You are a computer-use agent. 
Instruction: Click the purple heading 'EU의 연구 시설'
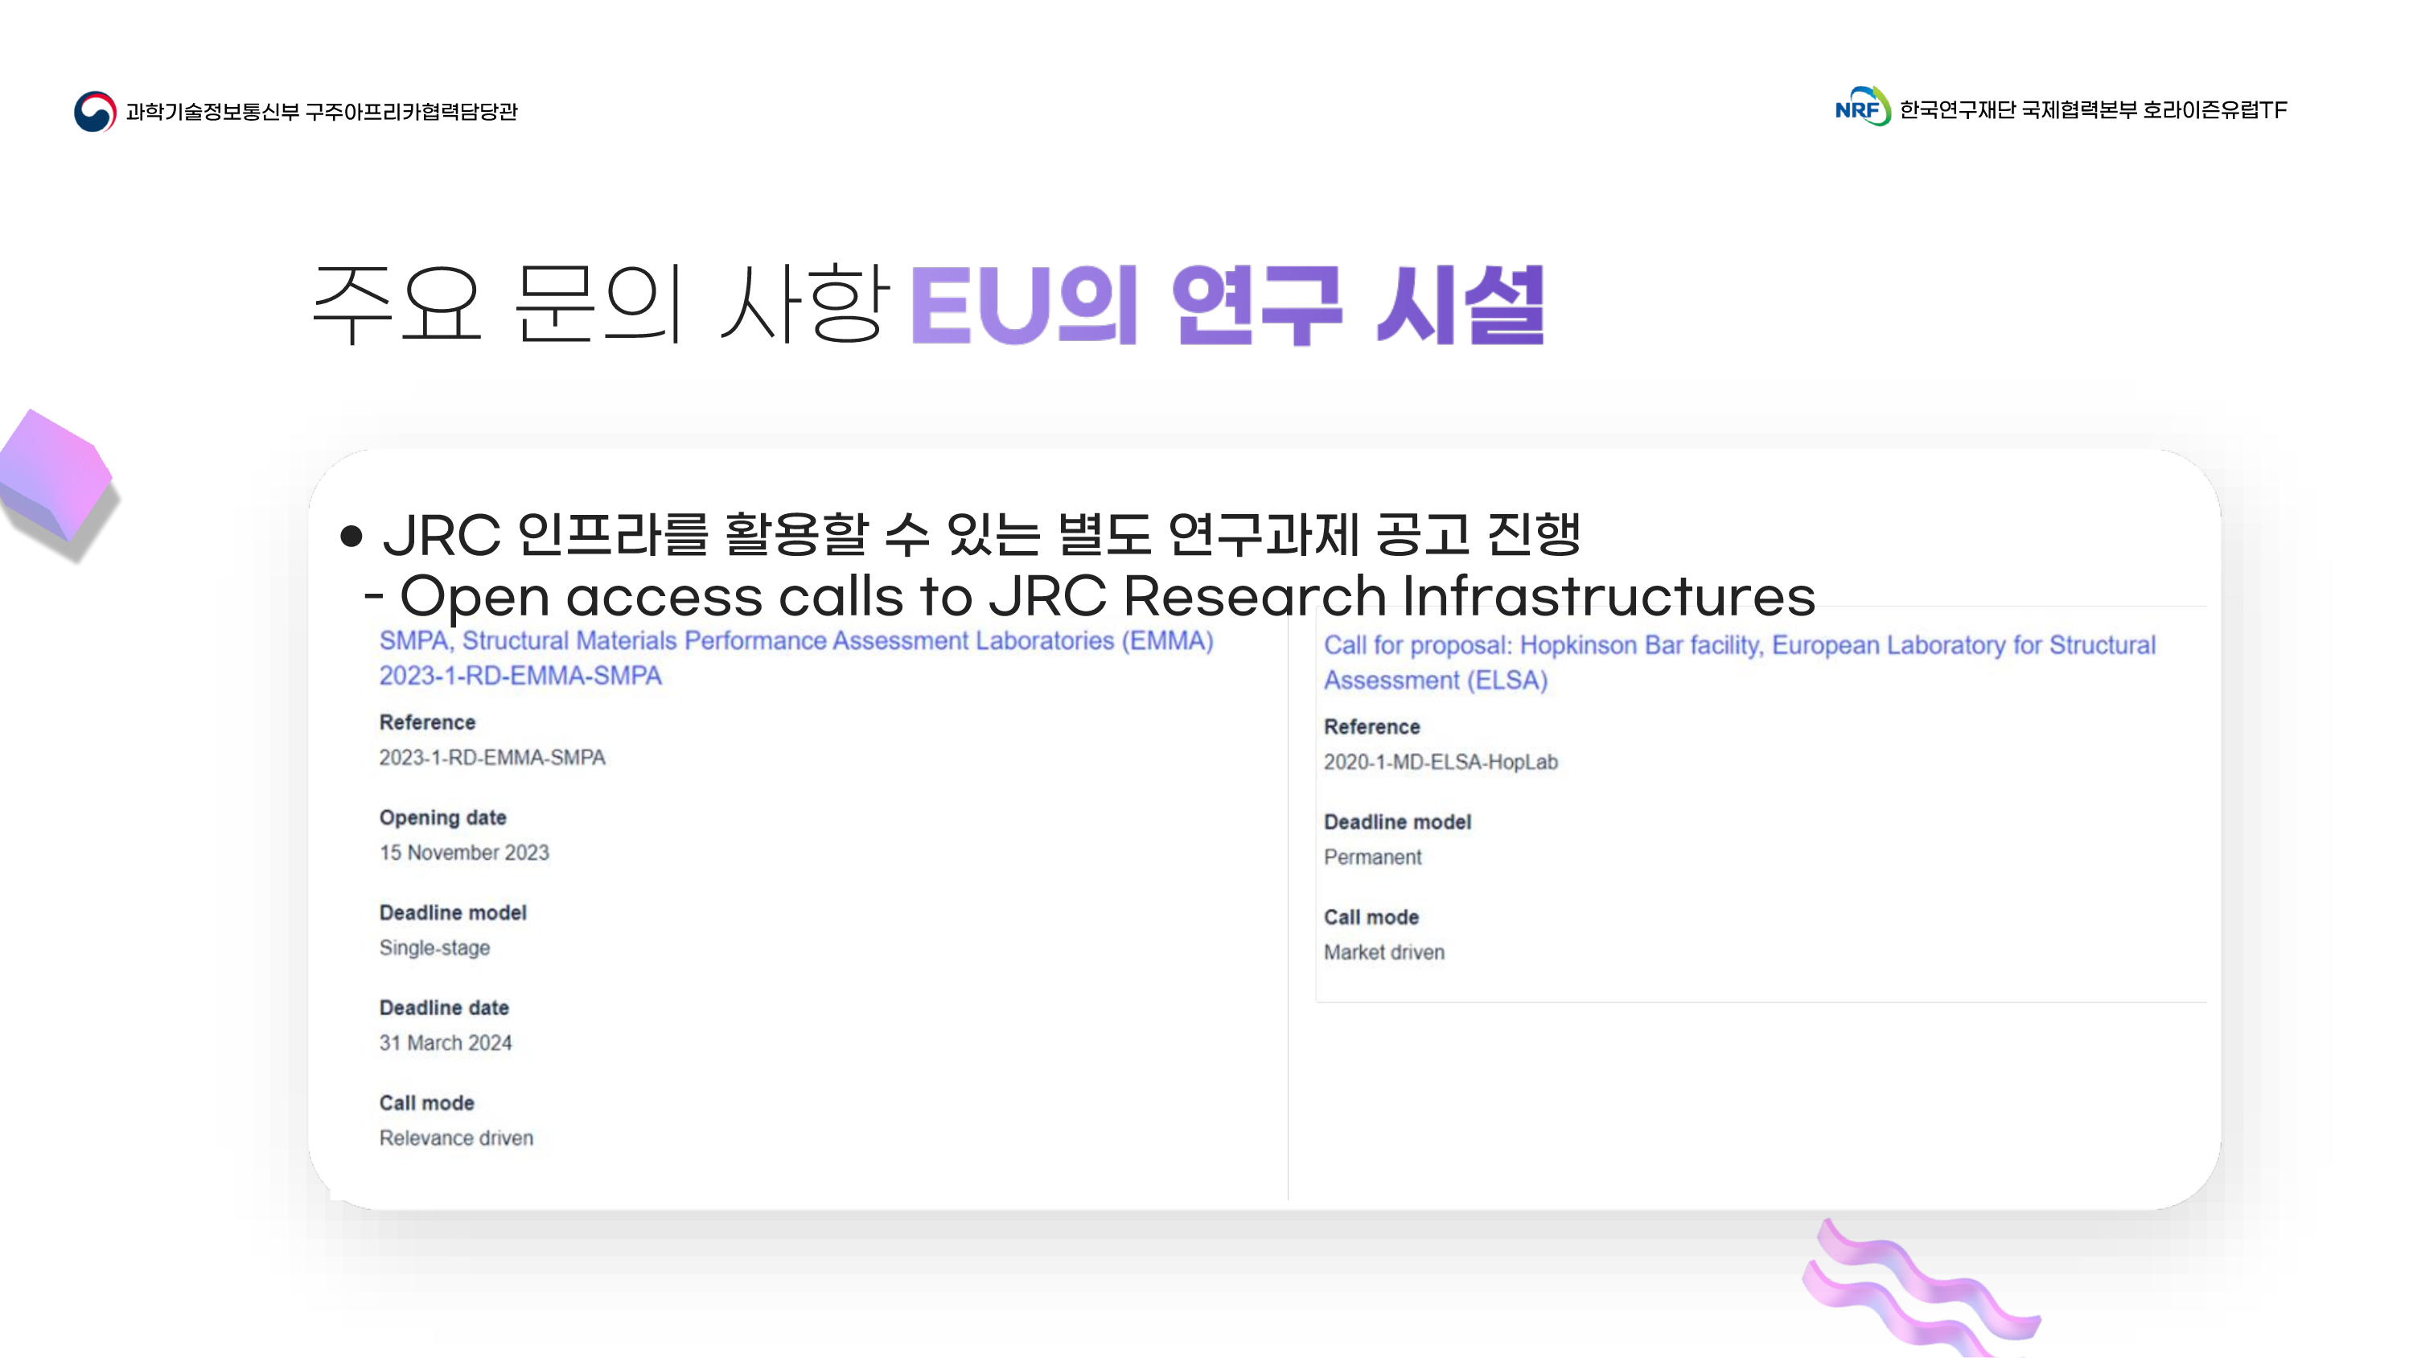point(1227,305)
